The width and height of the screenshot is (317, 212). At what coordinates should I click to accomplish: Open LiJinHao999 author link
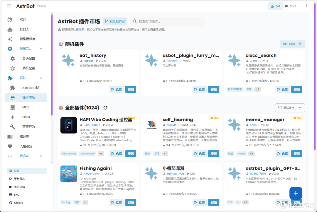coord(92,125)
